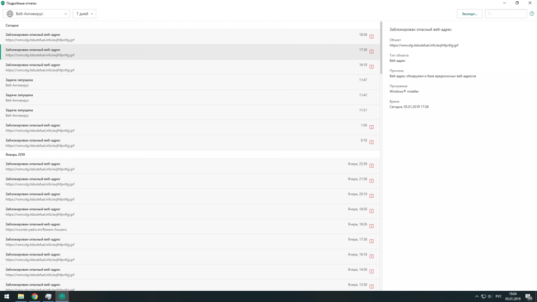
Task: Click the red alert icon on the 1:38 row
Action: [x=371, y=128]
